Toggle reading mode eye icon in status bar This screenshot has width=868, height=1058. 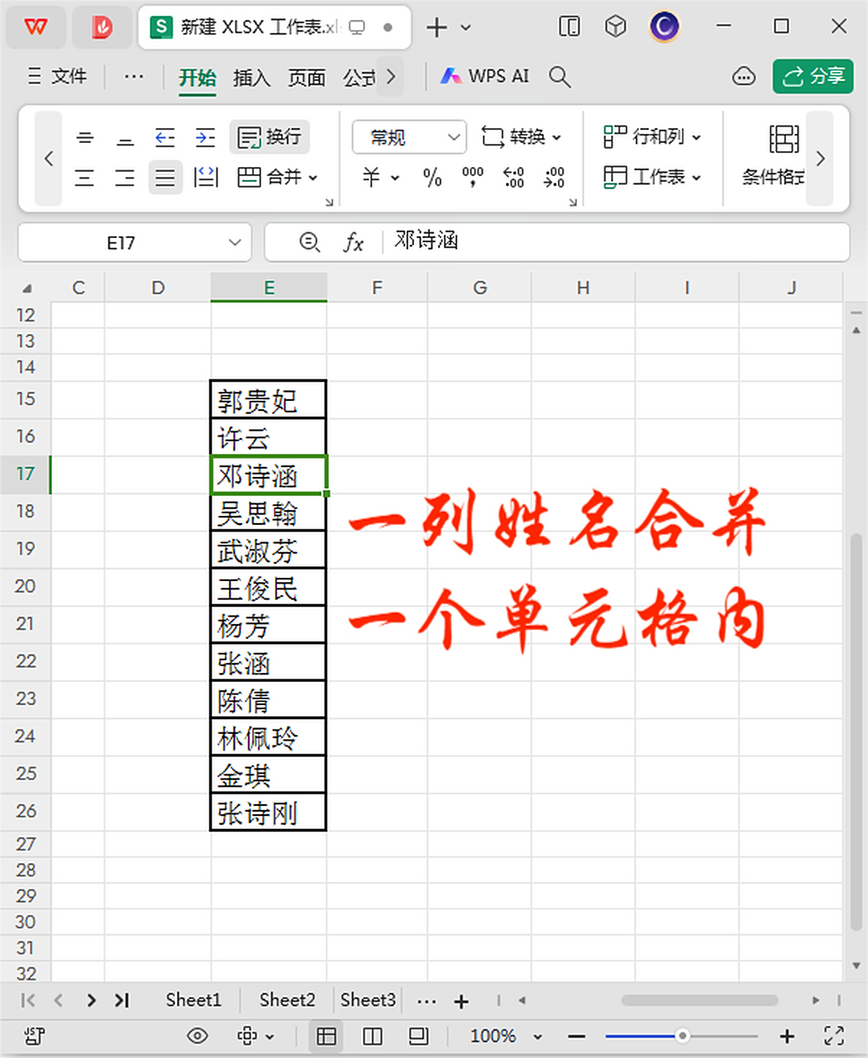[x=197, y=1036]
